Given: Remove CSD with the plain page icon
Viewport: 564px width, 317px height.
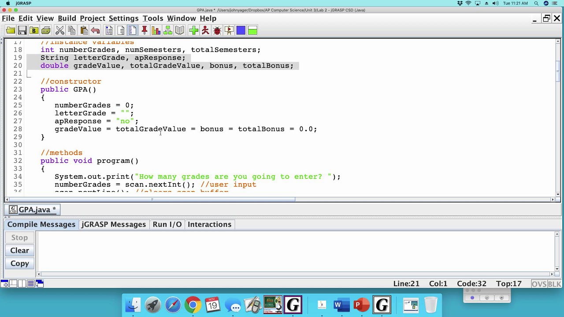Looking at the screenshot, I should pyautogui.click(x=121, y=30).
